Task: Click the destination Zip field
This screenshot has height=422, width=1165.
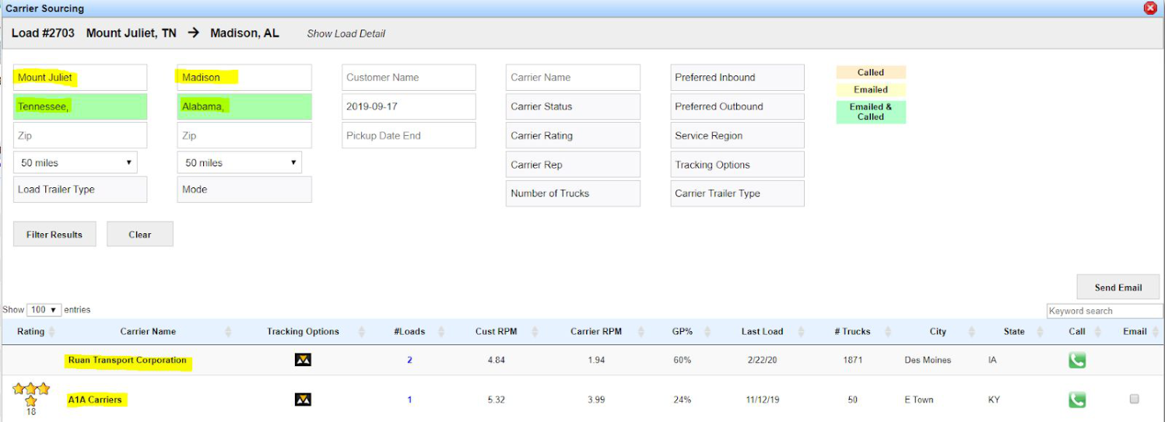Action: tap(244, 135)
